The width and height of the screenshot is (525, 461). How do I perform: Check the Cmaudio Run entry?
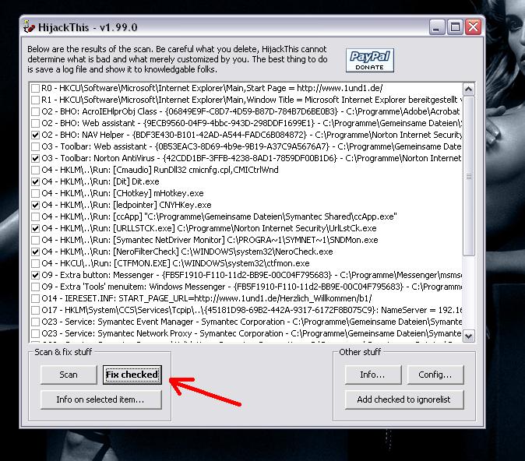(35, 170)
